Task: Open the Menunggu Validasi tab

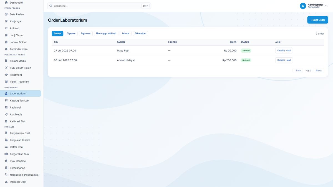Action: pos(106,34)
